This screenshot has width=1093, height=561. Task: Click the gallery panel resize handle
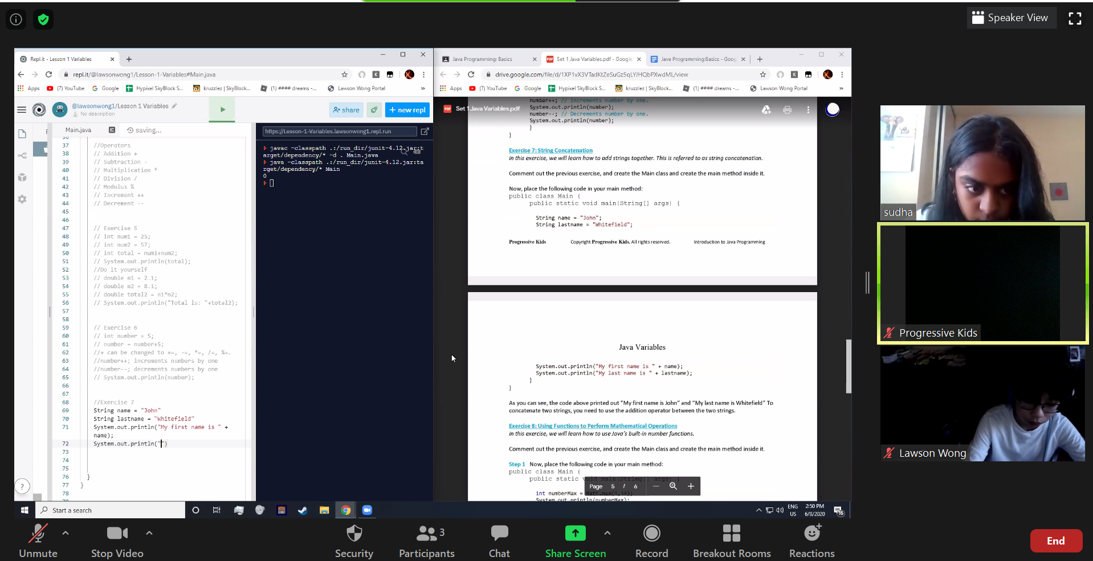click(x=867, y=282)
